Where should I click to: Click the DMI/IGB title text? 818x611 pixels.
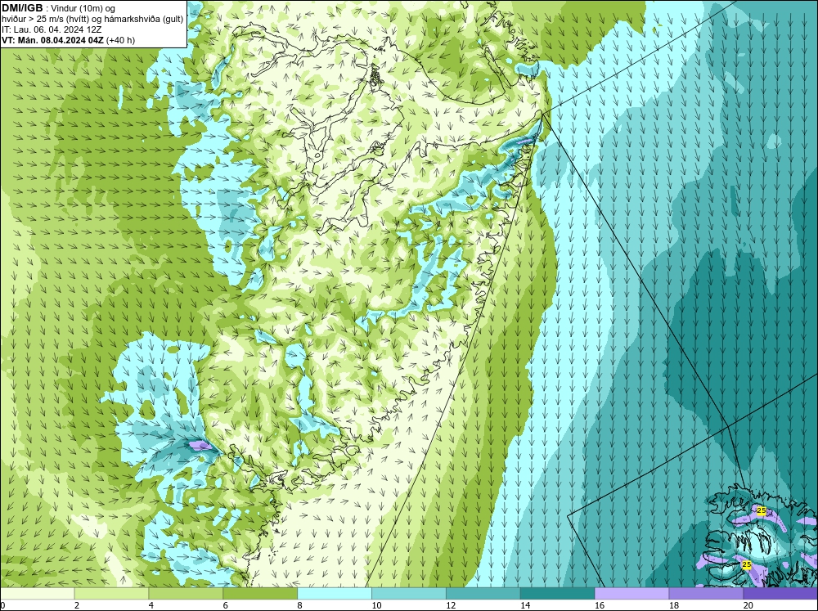(22, 8)
